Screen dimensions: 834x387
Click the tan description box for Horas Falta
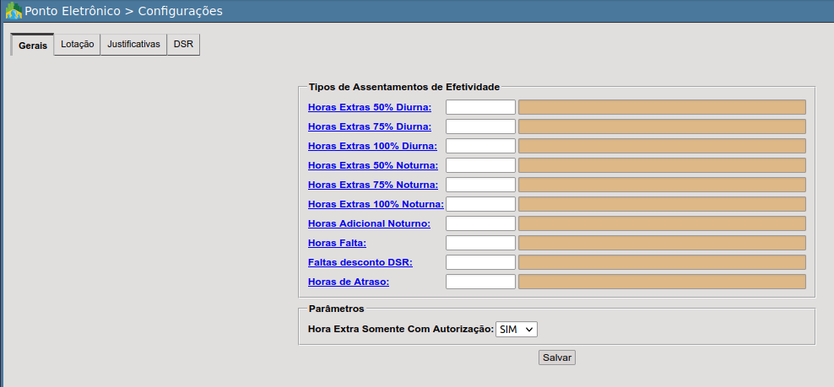pyautogui.click(x=662, y=243)
